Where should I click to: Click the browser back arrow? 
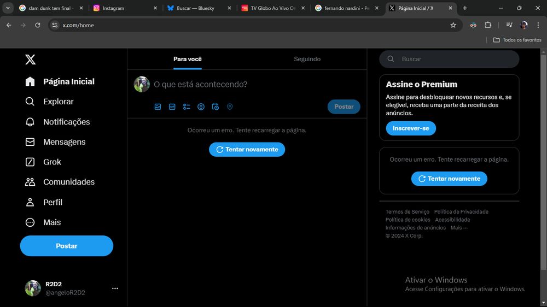(9, 25)
